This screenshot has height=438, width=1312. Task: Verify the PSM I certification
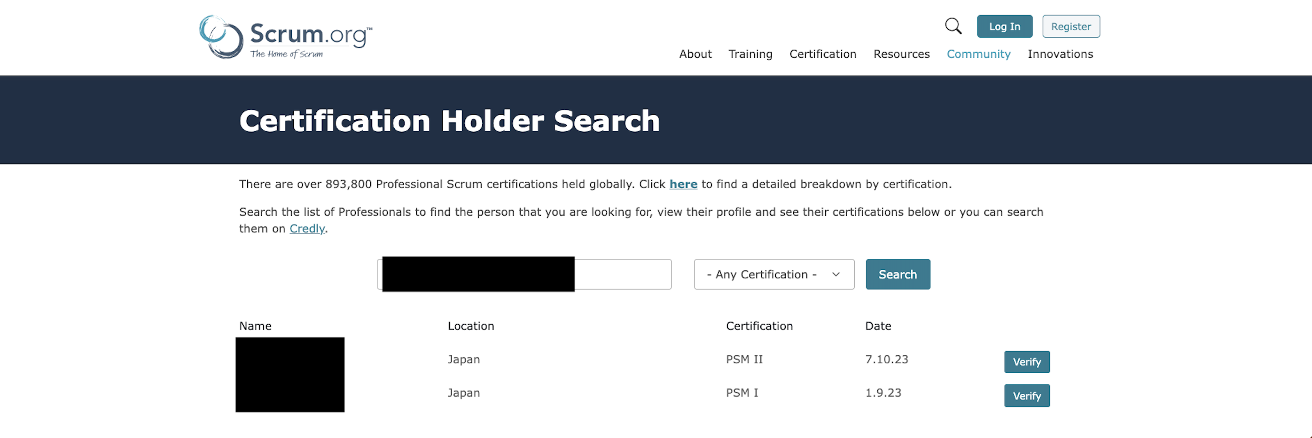coord(1026,396)
